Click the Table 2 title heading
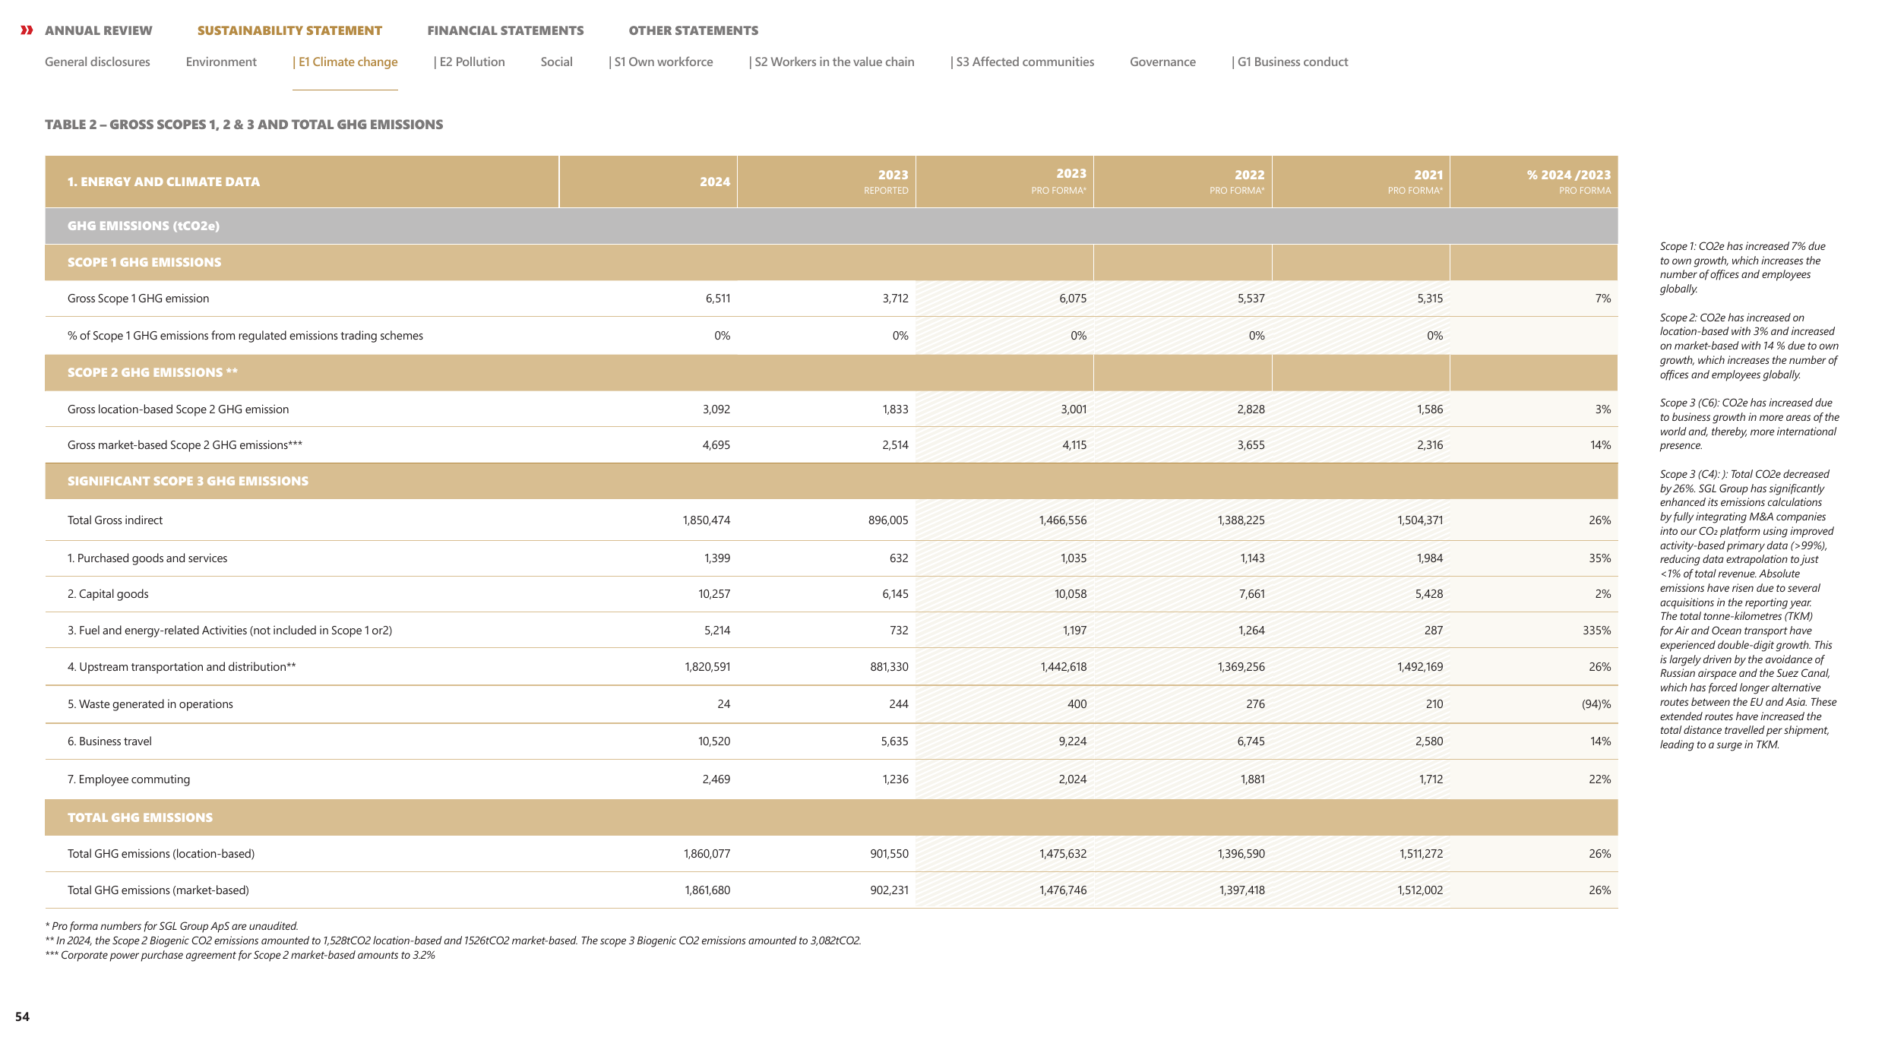The height and width of the screenshot is (1059, 1885). pos(244,125)
